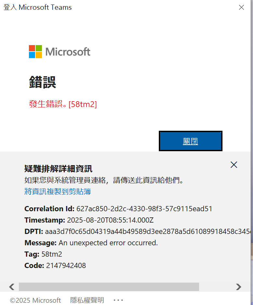Open the 隱私權聲明 link

[87, 300]
